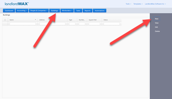
Task: Toggle the select-all checkbox in table header
Action: click(x=5, y=20)
